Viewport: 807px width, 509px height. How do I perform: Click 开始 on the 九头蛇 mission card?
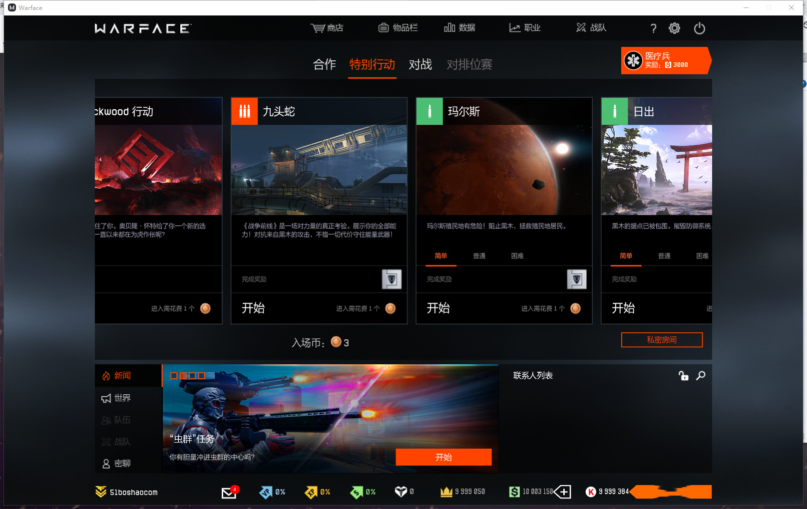pos(253,308)
